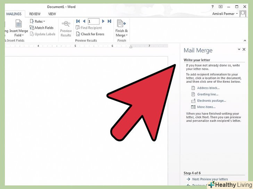Go to the first record arrow
Image resolution: width=253 pixels, height=189 pixels.
(78, 21)
